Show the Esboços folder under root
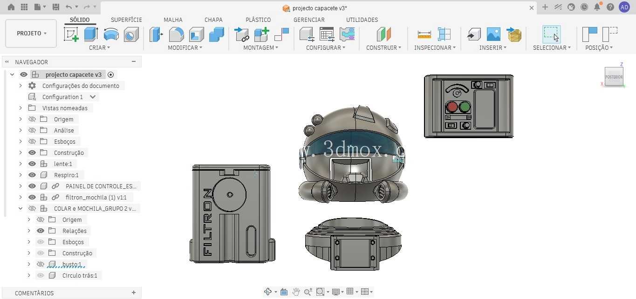Image resolution: width=636 pixels, height=299 pixels. coord(32,141)
